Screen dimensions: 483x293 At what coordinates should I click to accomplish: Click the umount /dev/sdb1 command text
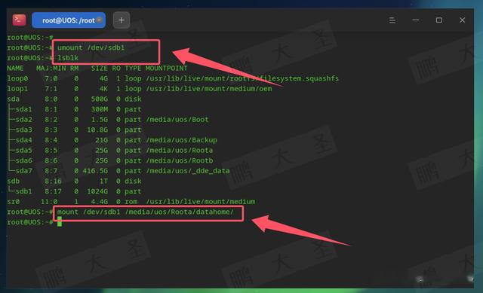click(x=91, y=47)
